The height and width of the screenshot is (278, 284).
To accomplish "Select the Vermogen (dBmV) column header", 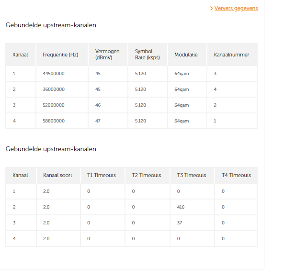I will (108, 55).
